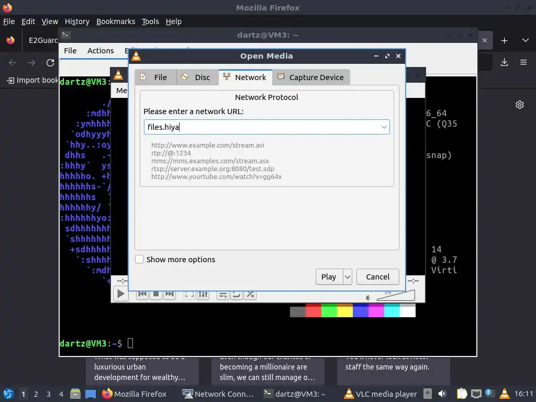
Task: Switch to Mozilla Firefox in taskbar
Action: coord(134,394)
